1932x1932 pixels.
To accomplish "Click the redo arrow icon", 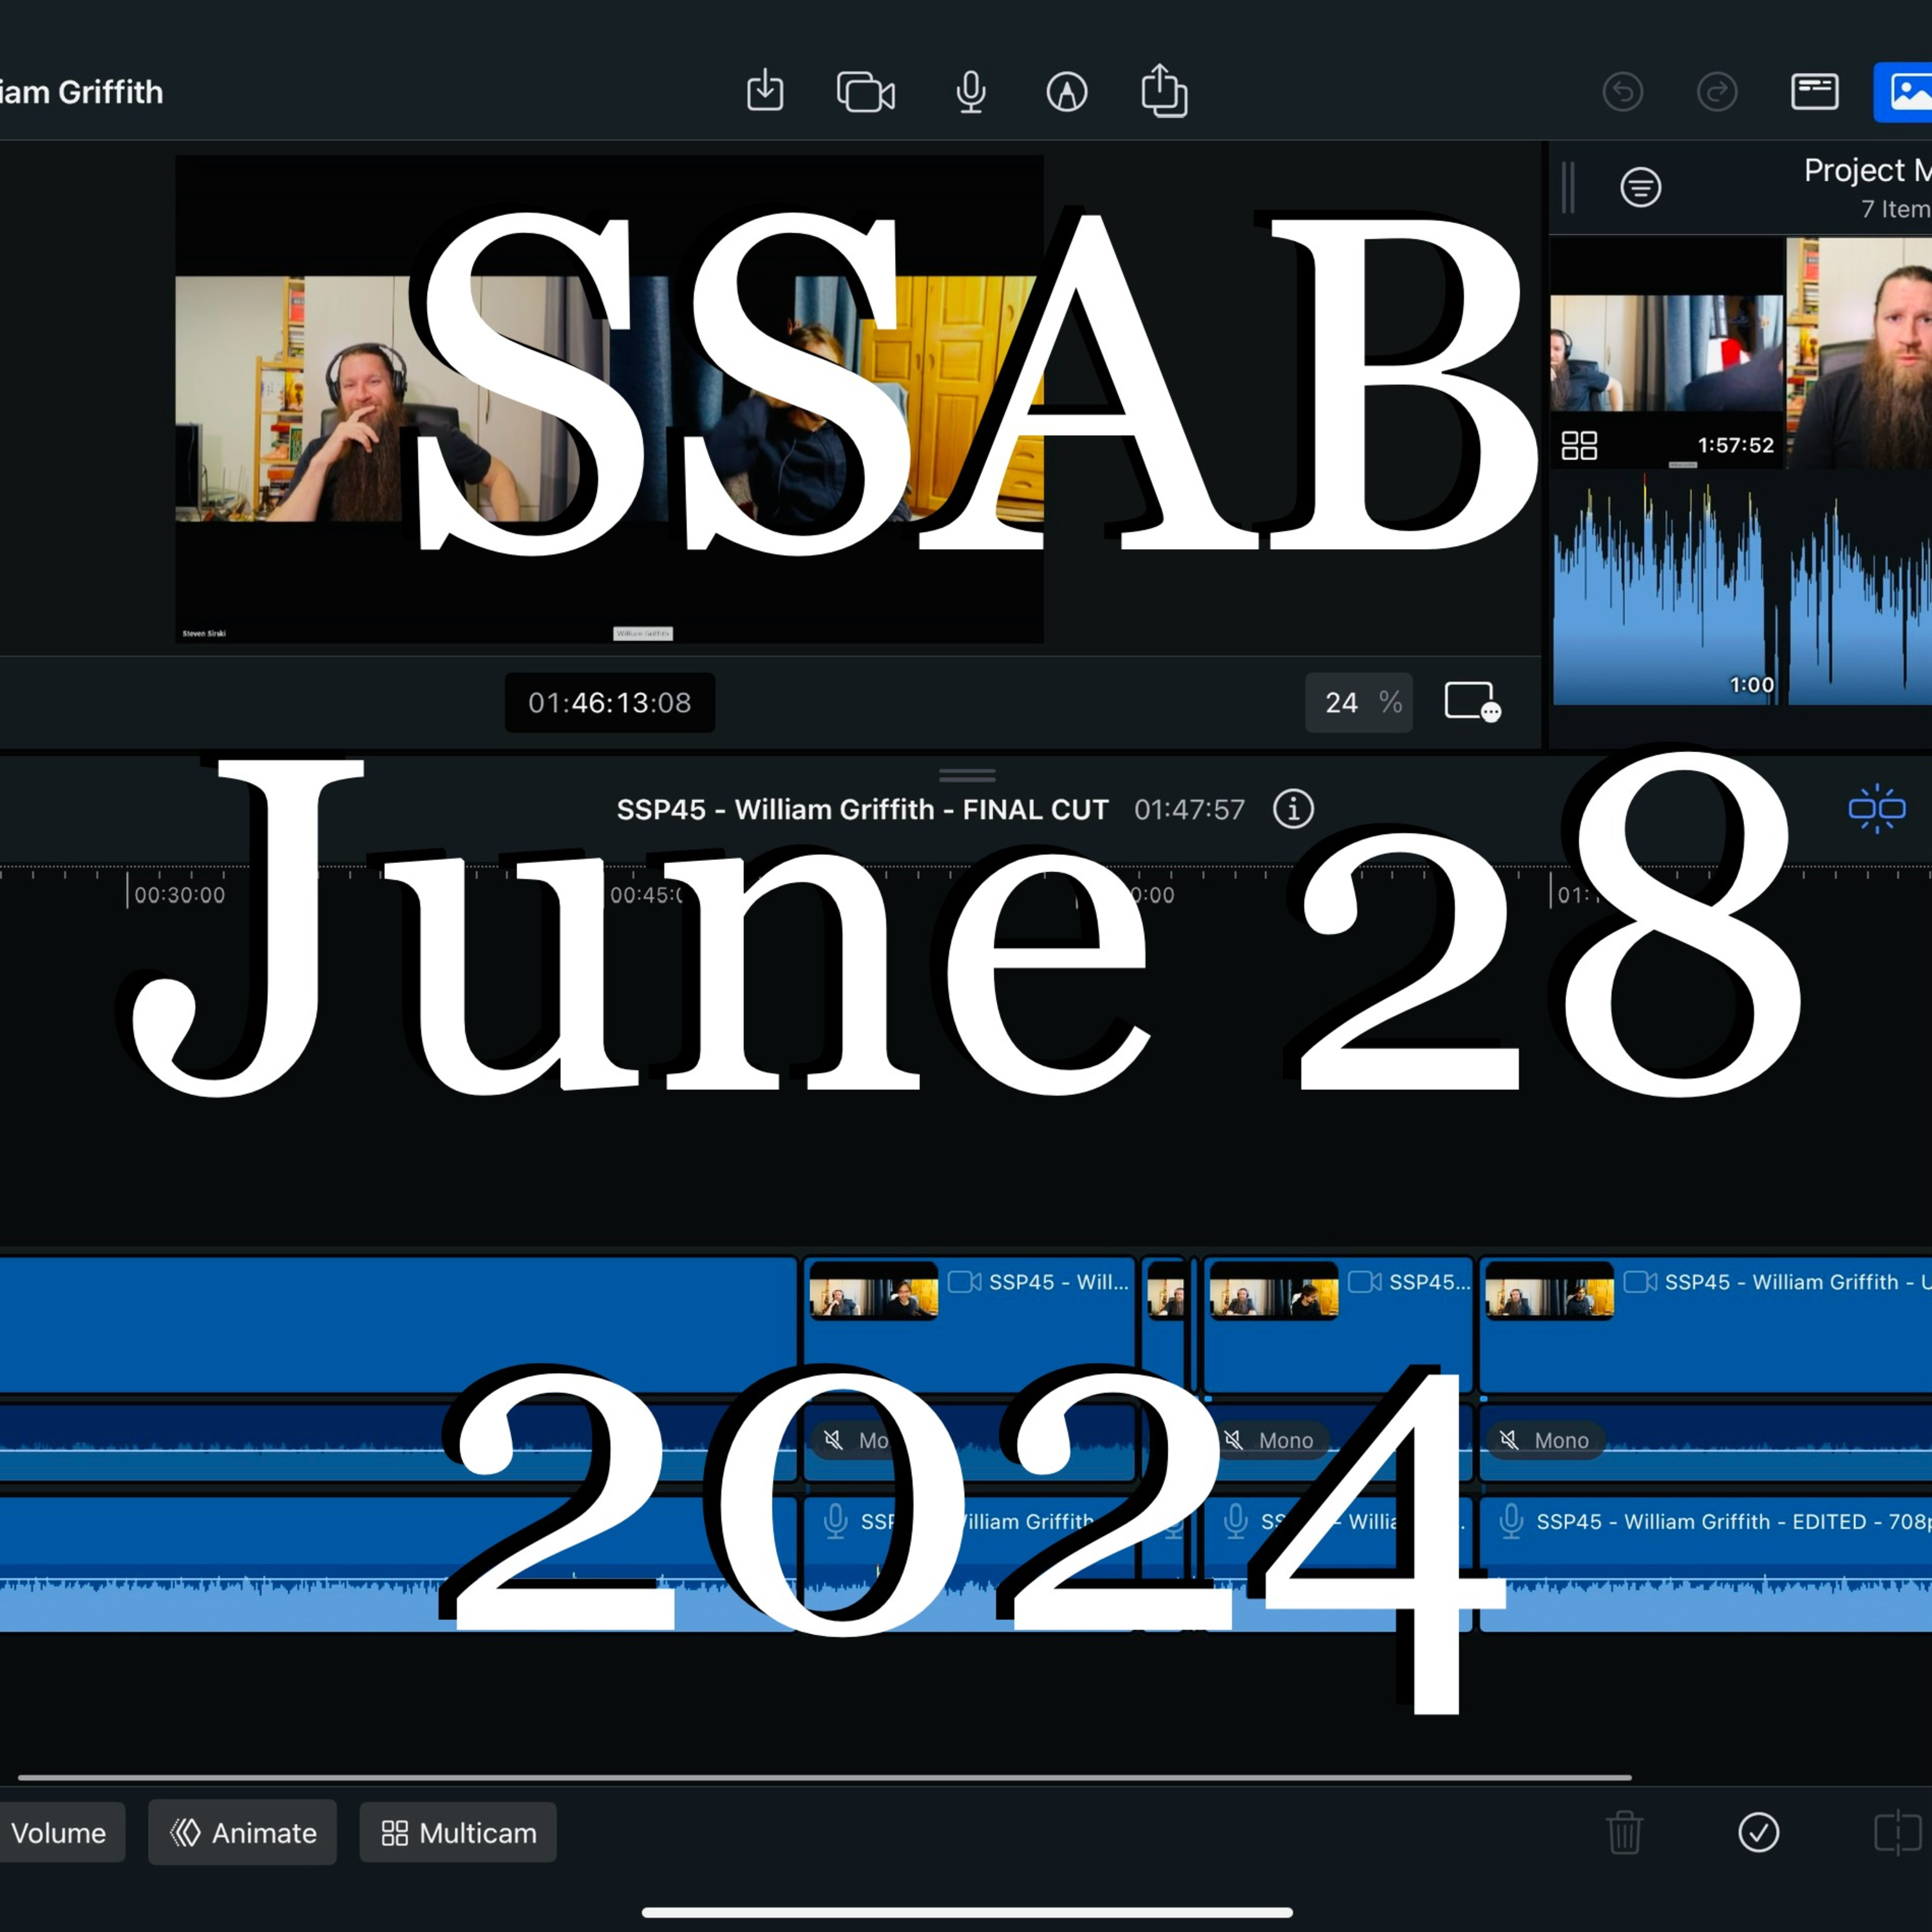I will point(1717,92).
